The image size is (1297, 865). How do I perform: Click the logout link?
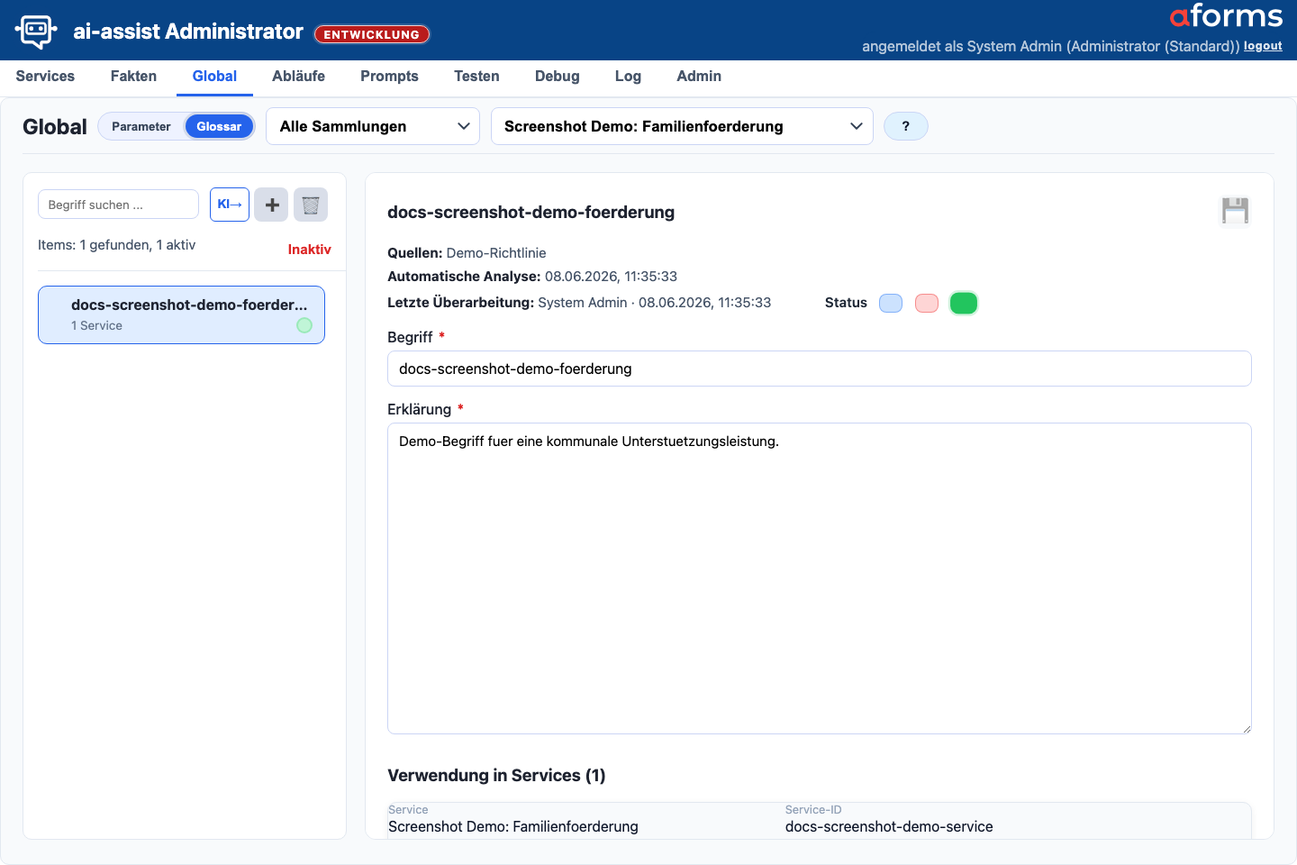(x=1263, y=46)
